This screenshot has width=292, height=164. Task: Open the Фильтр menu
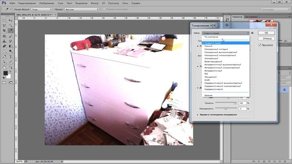[x=94, y=3]
